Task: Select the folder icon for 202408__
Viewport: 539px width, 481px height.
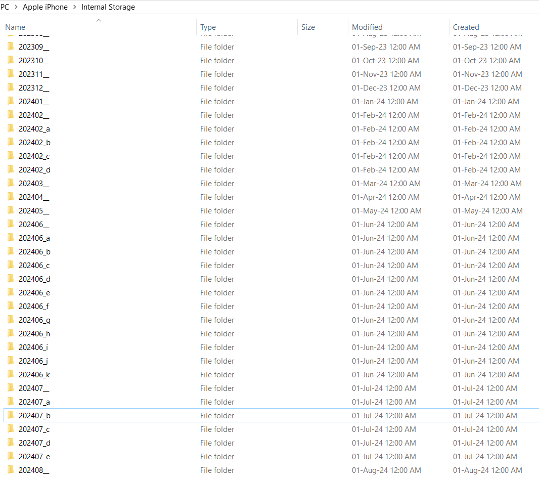Action: 11,470
